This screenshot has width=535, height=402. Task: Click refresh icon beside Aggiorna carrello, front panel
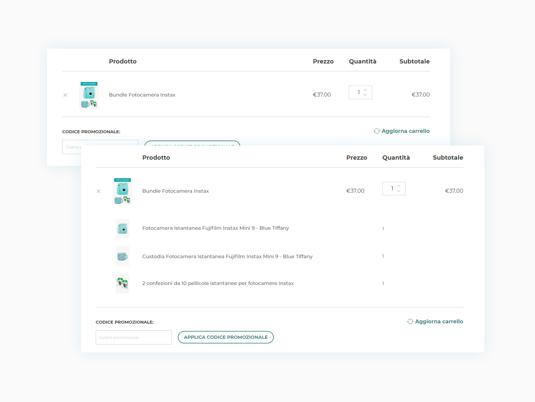(x=410, y=321)
